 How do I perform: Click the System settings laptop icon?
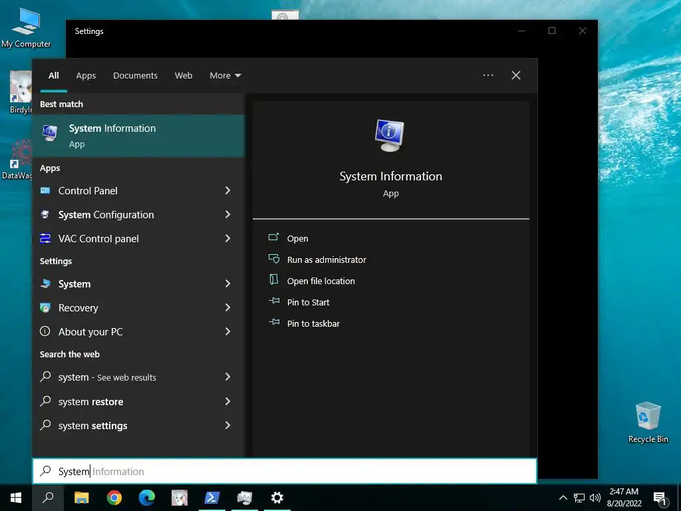45,283
